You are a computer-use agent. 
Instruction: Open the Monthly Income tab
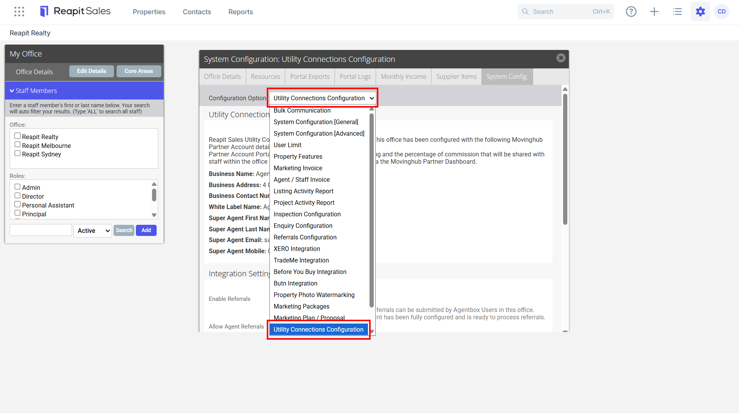coord(403,77)
